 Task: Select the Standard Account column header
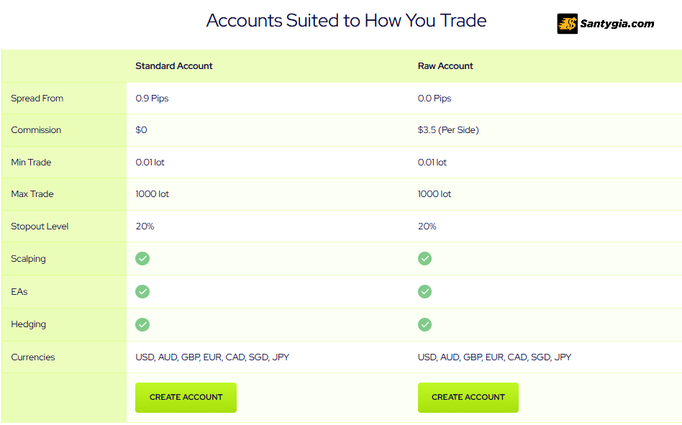pos(174,66)
